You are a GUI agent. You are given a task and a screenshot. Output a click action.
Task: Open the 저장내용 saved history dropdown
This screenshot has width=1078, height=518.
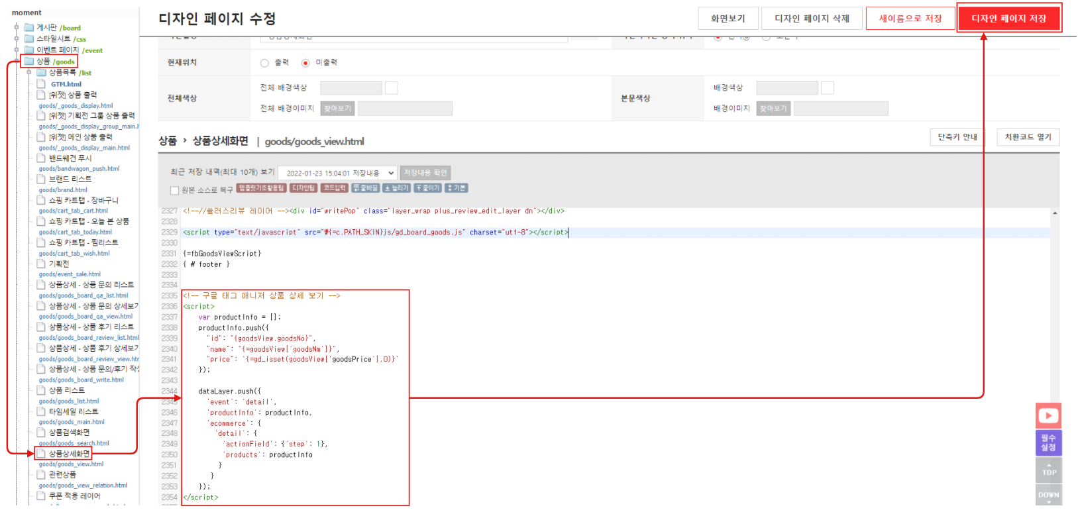click(338, 173)
